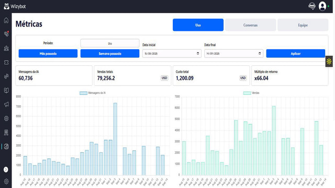
Task: Click the Wizybot logo
Action: click(15, 6)
